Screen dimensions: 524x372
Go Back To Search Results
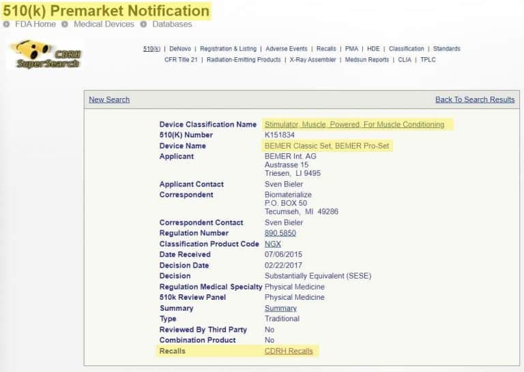click(x=475, y=99)
